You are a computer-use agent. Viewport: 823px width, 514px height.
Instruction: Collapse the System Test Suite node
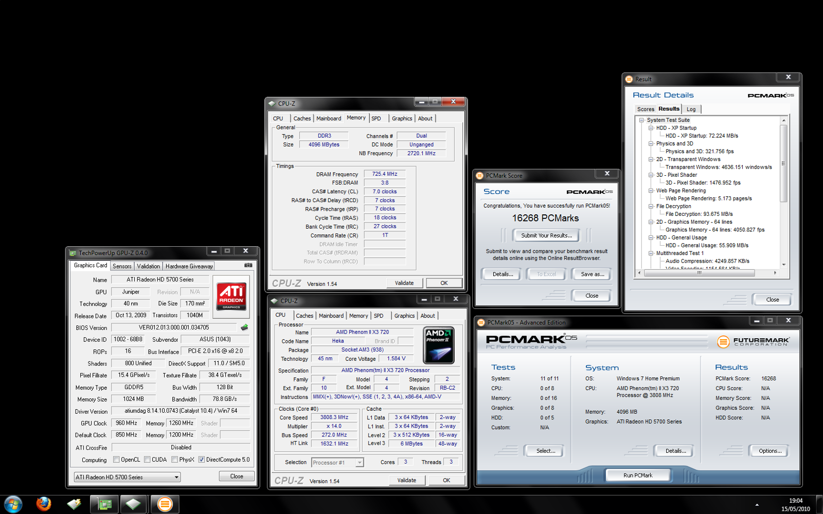pos(641,120)
